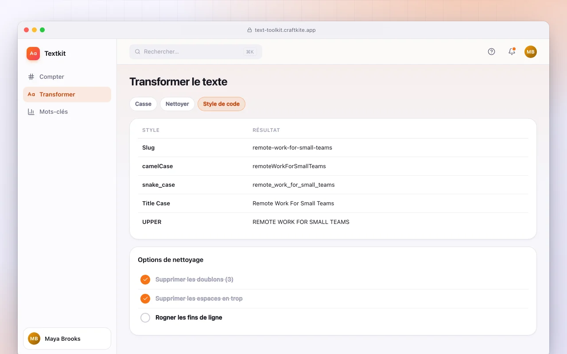Image resolution: width=567 pixels, height=354 pixels.
Task: Click result remote_work_for_small_teams
Action: (x=294, y=185)
